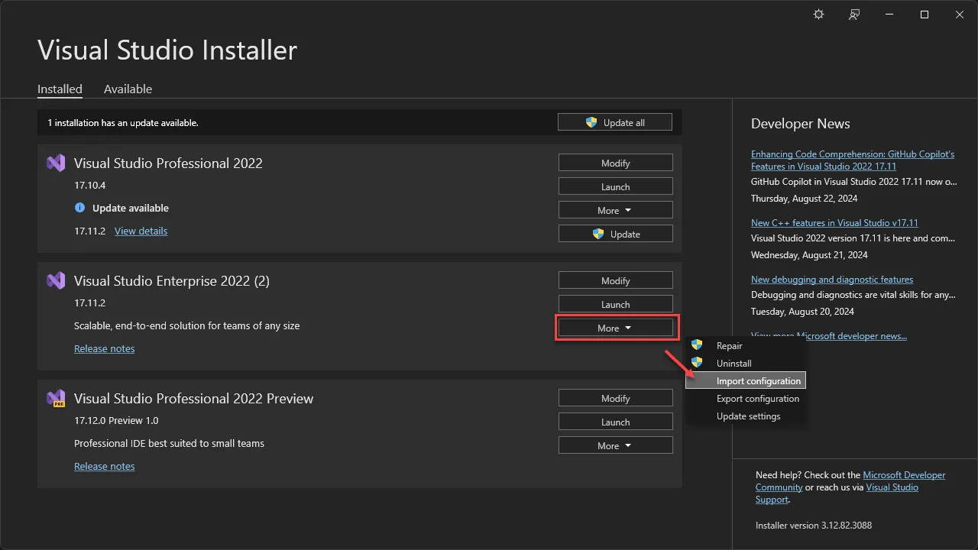The width and height of the screenshot is (978, 550).
Task: Click the Visual Studio Professional 2022 product icon
Action: (56, 163)
